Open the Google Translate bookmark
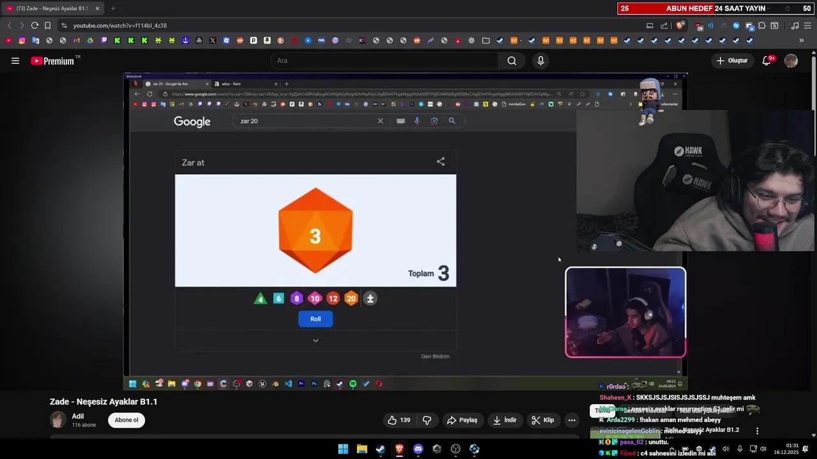The image size is (817, 459). click(x=36, y=40)
